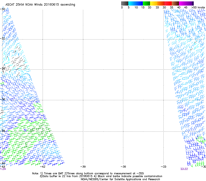
Task: Click the '25' legend tick label
Action: [157, 8]
